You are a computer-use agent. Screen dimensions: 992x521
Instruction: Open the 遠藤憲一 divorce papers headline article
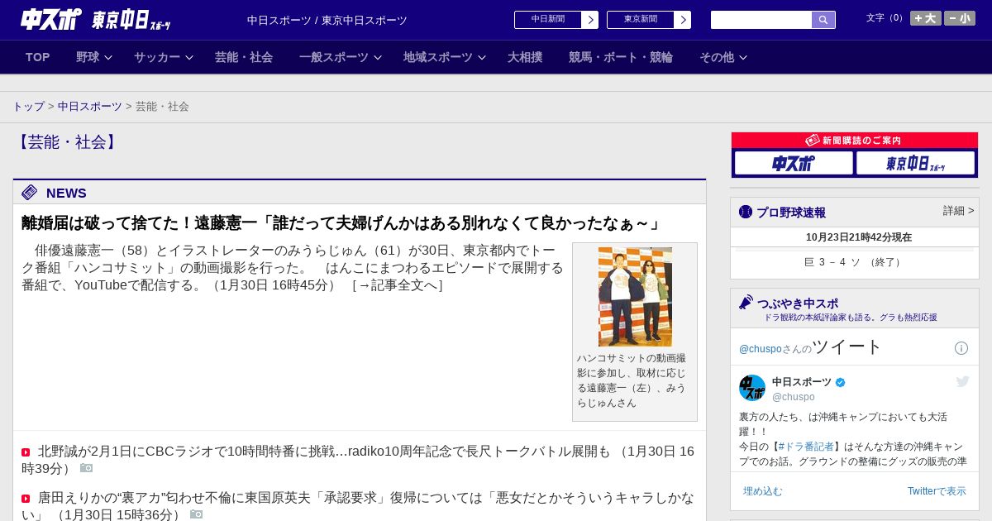point(341,223)
